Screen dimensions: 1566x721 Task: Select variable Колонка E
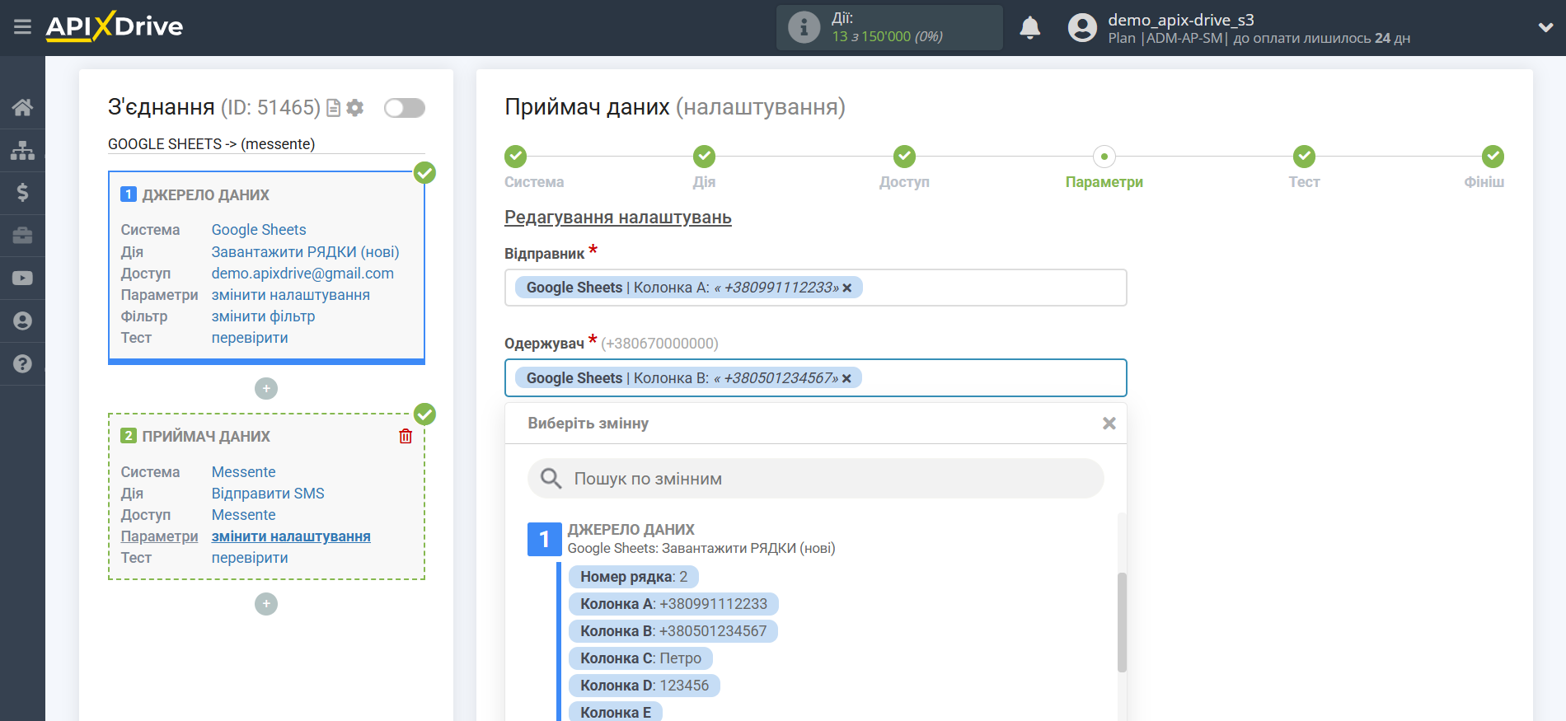tap(615, 712)
